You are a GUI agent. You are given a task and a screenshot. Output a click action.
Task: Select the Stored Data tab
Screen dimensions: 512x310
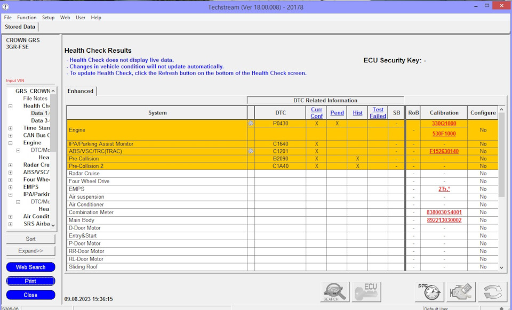[20, 27]
